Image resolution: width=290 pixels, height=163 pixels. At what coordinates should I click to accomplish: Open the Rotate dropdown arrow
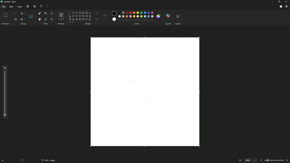(x=25, y=13)
